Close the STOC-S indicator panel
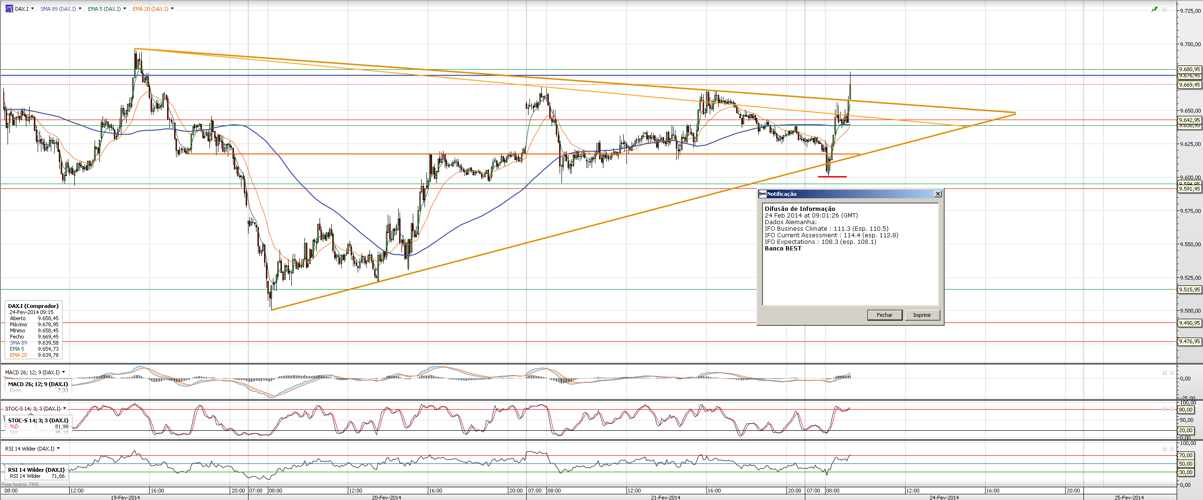The height and width of the screenshot is (500, 1203). pos(1172,409)
